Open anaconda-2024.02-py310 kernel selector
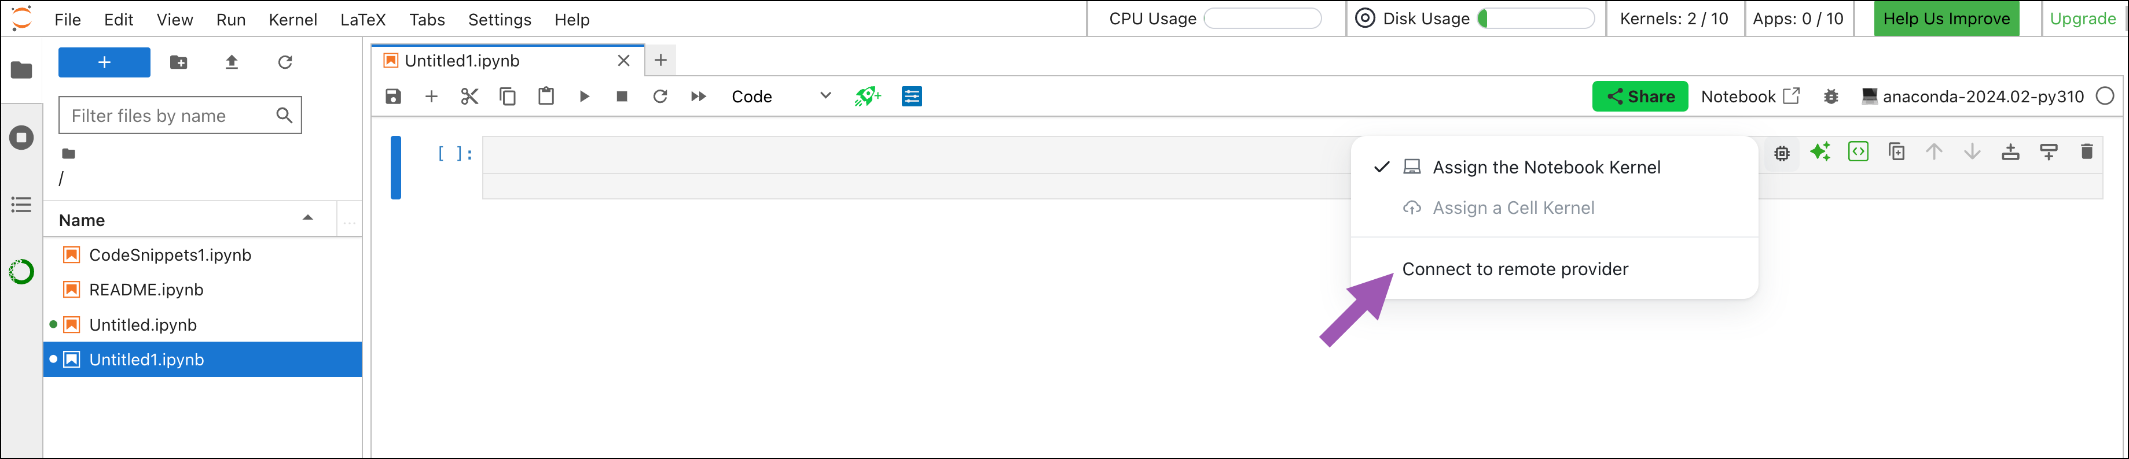Viewport: 2129px width, 459px height. [1973, 97]
